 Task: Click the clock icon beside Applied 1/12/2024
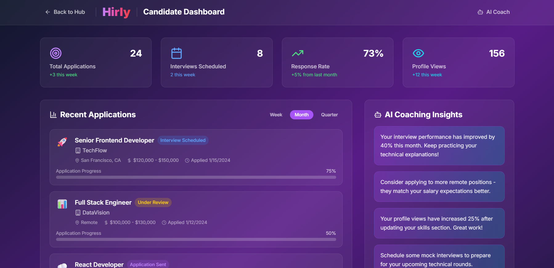click(x=164, y=222)
